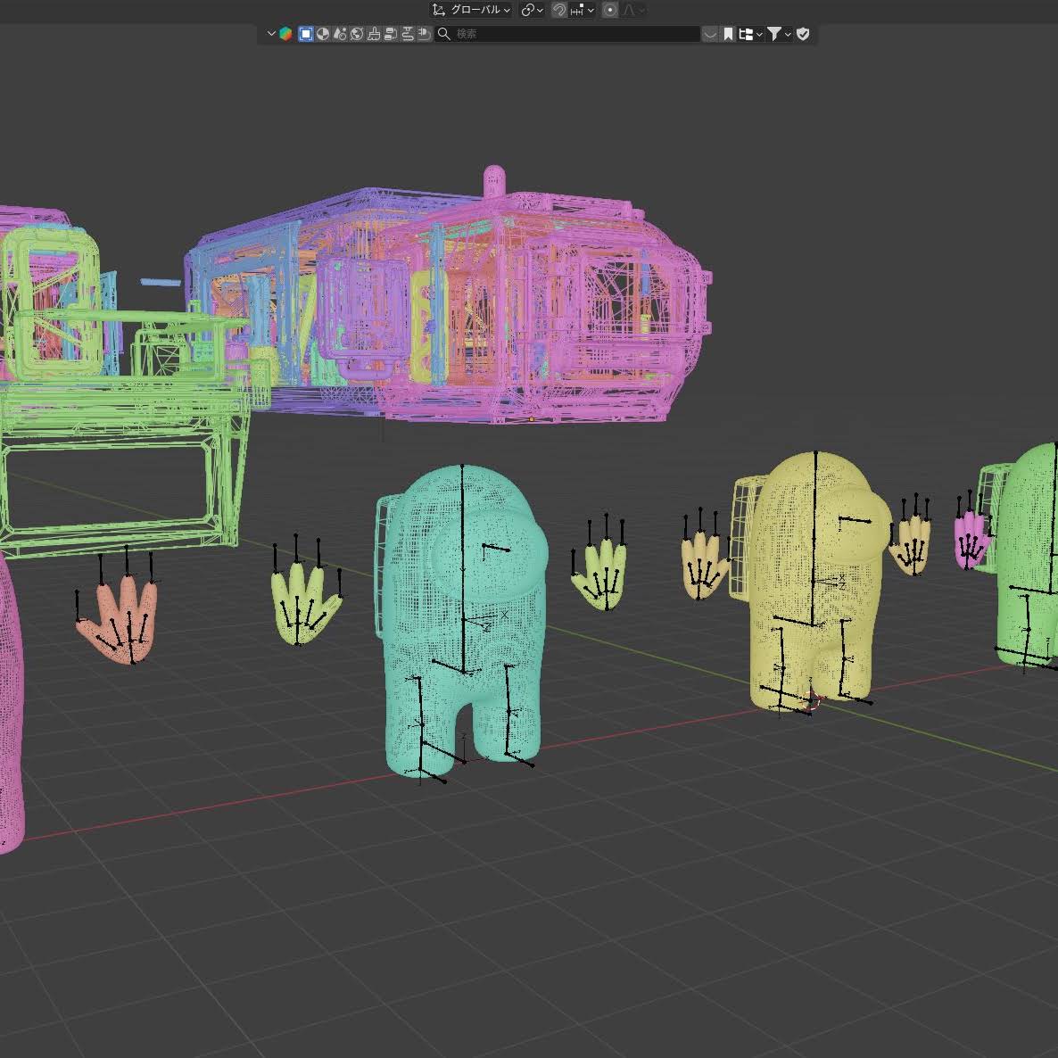Toggle proportional editing
Viewport: 1058px width, 1058px height.
pos(609,10)
